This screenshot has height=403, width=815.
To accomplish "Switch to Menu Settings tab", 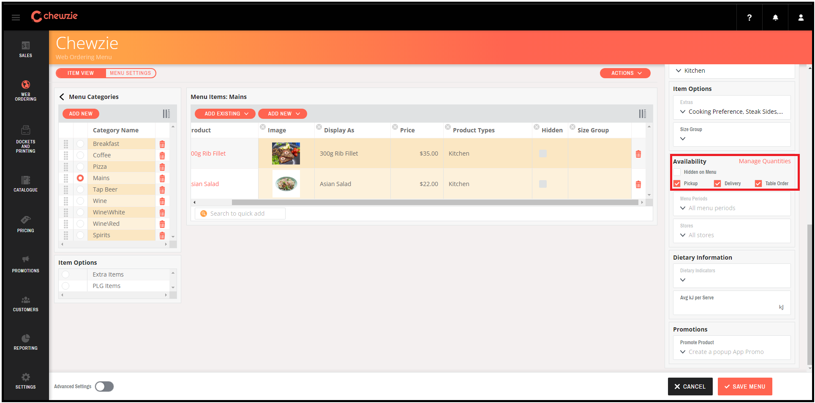I will click(131, 73).
